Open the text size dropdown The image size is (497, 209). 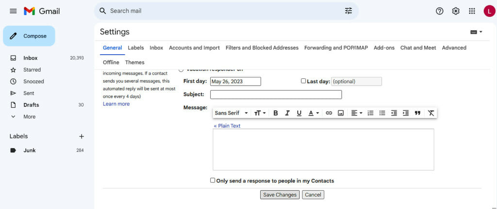pyautogui.click(x=260, y=113)
